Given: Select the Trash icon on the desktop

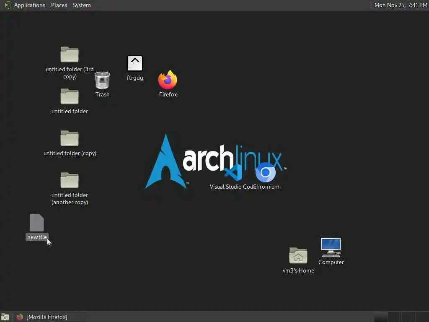Looking at the screenshot, I should coord(102,80).
